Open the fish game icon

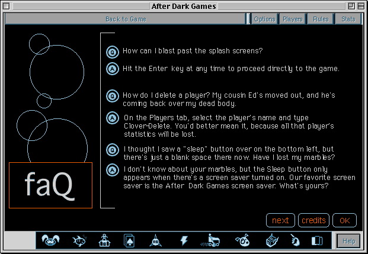click(x=79, y=240)
